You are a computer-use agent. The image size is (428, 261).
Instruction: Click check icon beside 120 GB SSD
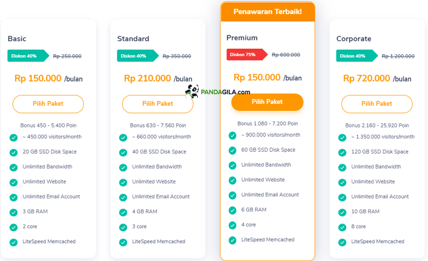coord(342,153)
